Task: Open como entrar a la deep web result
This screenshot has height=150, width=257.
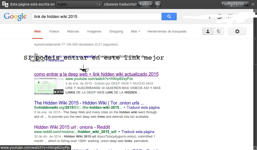Action: click(96, 74)
